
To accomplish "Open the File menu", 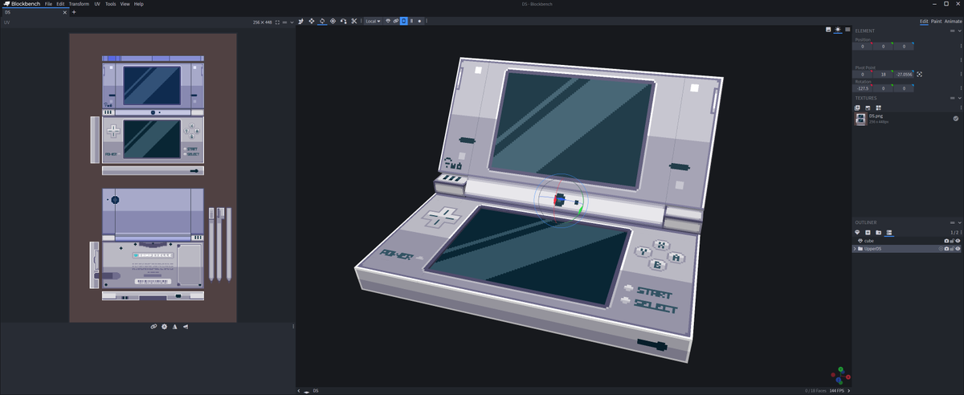I will (49, 4).
